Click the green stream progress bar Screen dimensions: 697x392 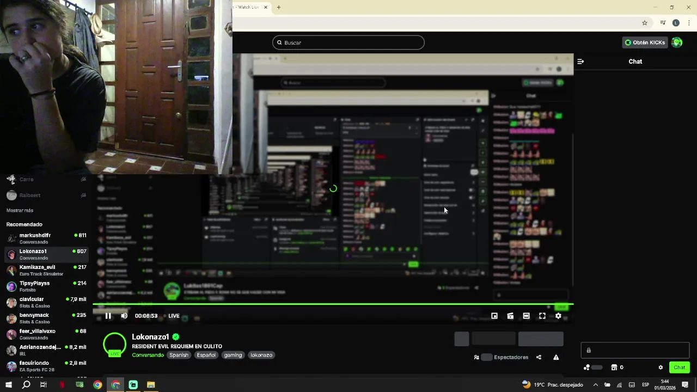click(x=333, y=304)
